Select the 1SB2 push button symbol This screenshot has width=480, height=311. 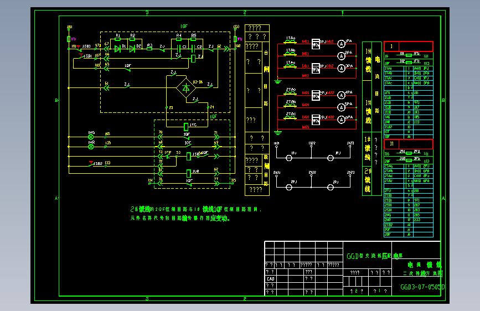pyautogui.click(x=91, y=164)
